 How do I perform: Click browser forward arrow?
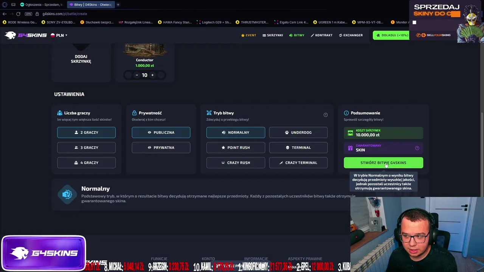pyautogui.click(x=11, y=14)
